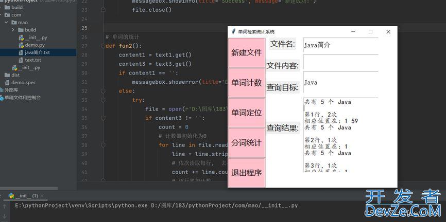446x222 pixels.
Task: Click the up arrow in run console toolbar
Action: (5, 206)
